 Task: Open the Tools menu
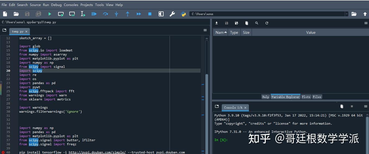click(x=99, y=5)
